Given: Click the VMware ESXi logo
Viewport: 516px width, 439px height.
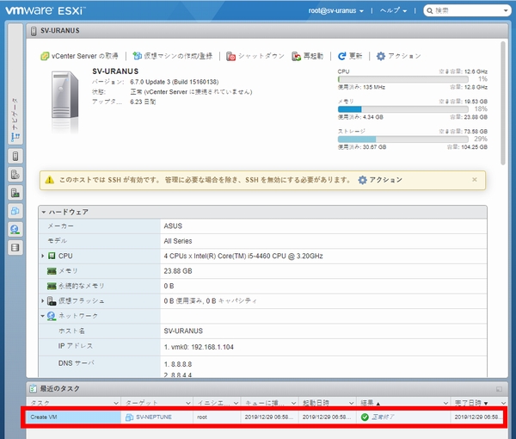Looking at the screenshot, I should coord(45,10).
